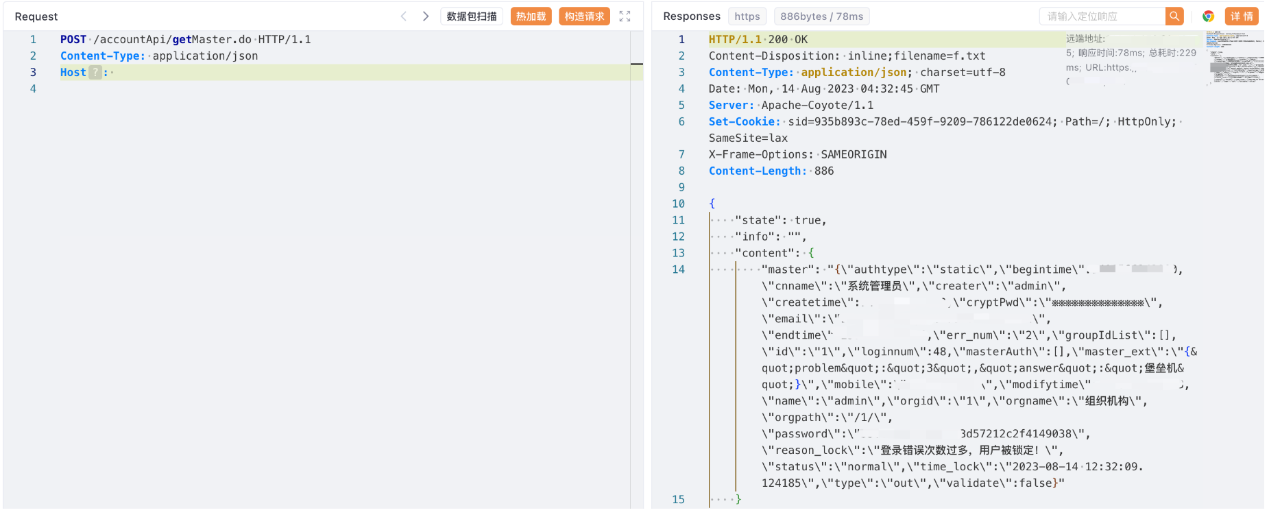Collapse the "content" object brace on line 13
This screenshot has width=1269, height=519.
pyautogui.click(x=811, y=253)
